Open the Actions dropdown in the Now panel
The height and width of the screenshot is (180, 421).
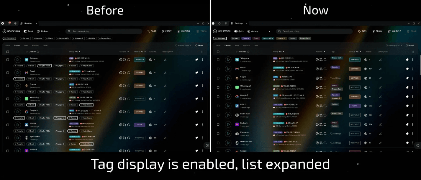[321, 52]
